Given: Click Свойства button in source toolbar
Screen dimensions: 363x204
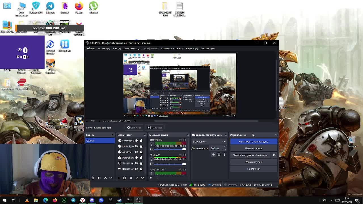Looking at the screenshot, I should pos(134,127).
